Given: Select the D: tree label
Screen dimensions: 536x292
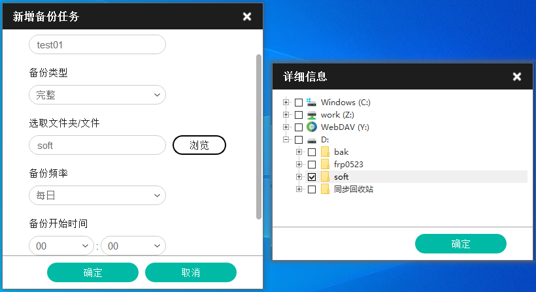Looking at the screenshot, I should tap(325, 140).
